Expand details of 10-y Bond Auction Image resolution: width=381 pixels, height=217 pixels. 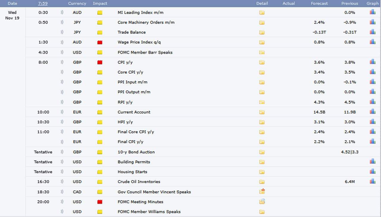[262, 152]
